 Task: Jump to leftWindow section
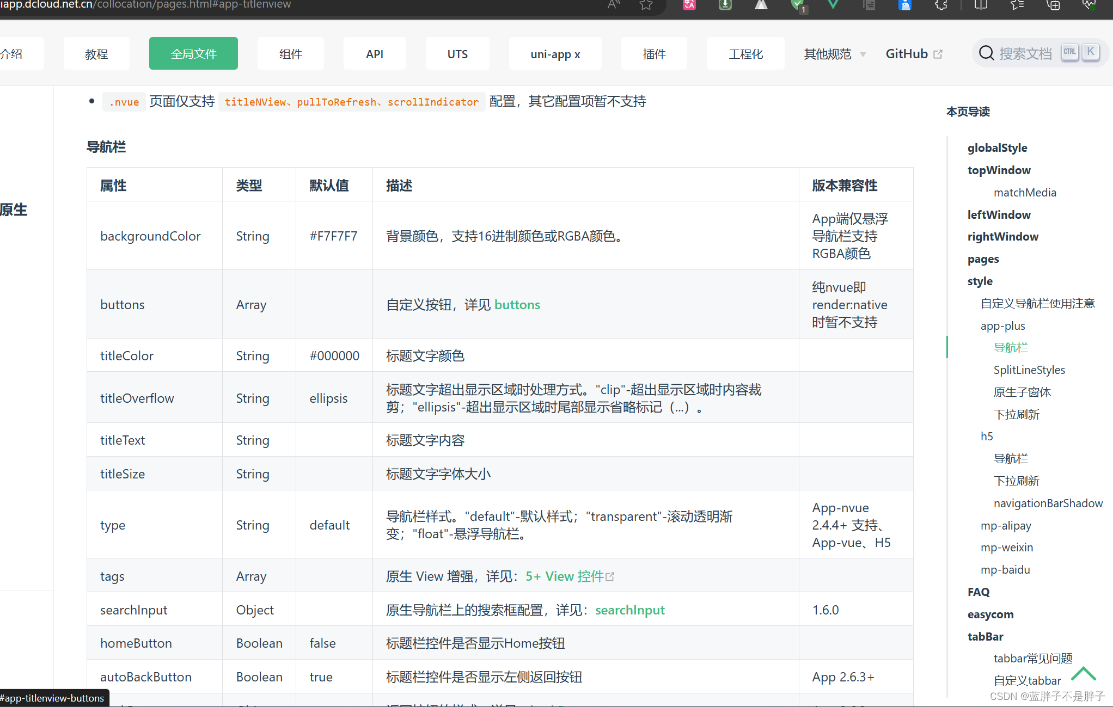(x=999, y=214)
